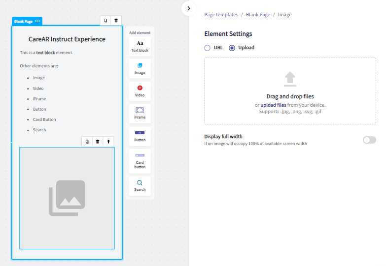Click the 'Other elements are:' text
Screen dimensions: 386x266
pos(39,66)
